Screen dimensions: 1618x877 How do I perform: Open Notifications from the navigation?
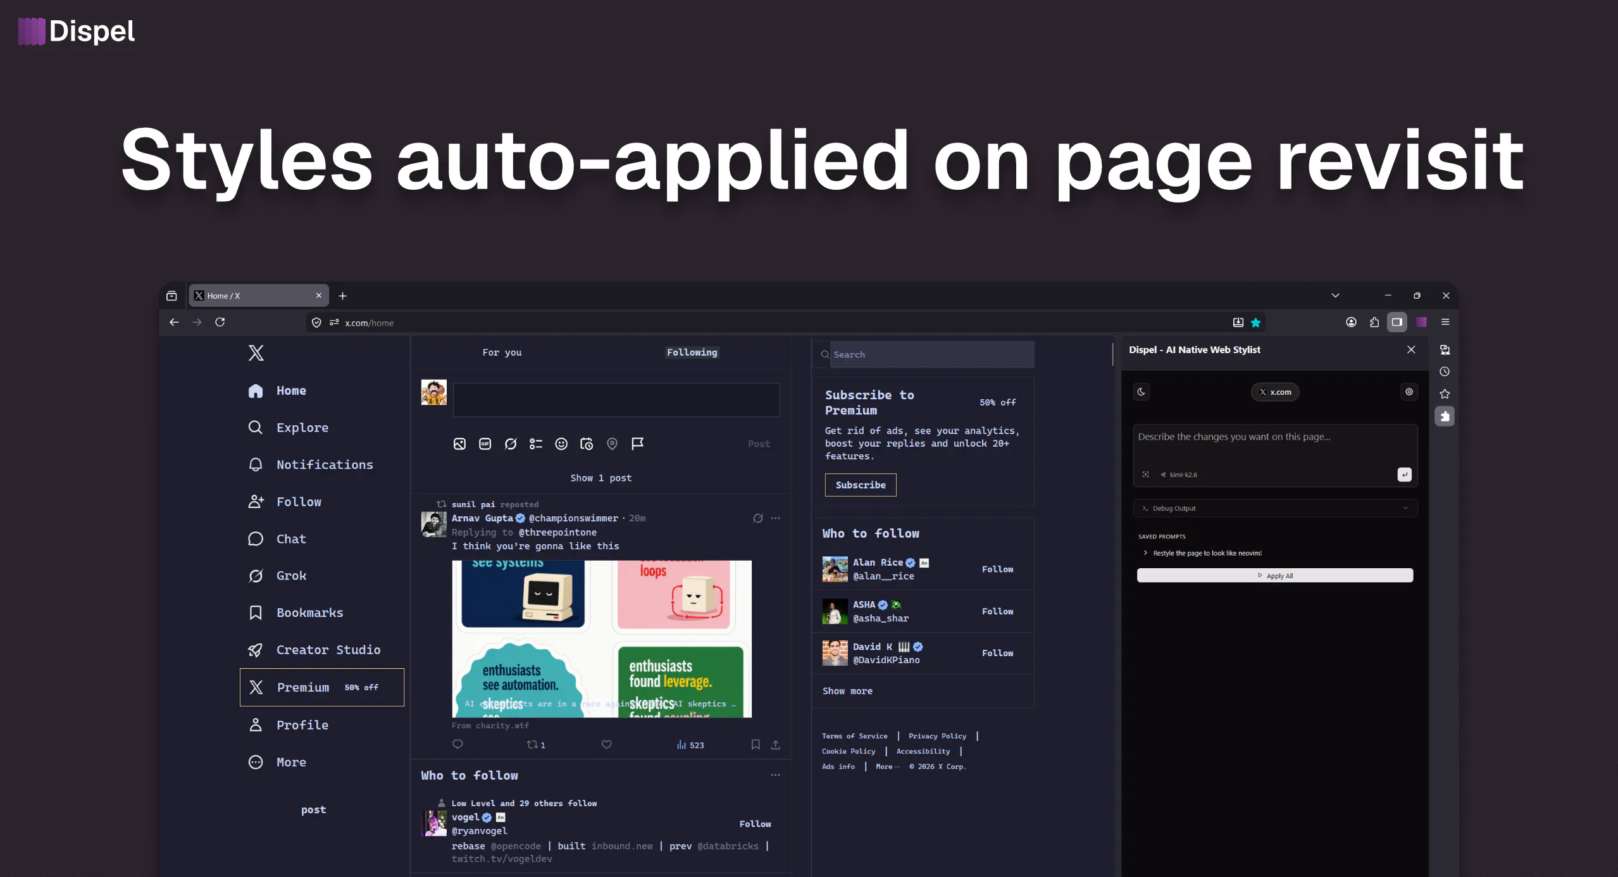311,465
